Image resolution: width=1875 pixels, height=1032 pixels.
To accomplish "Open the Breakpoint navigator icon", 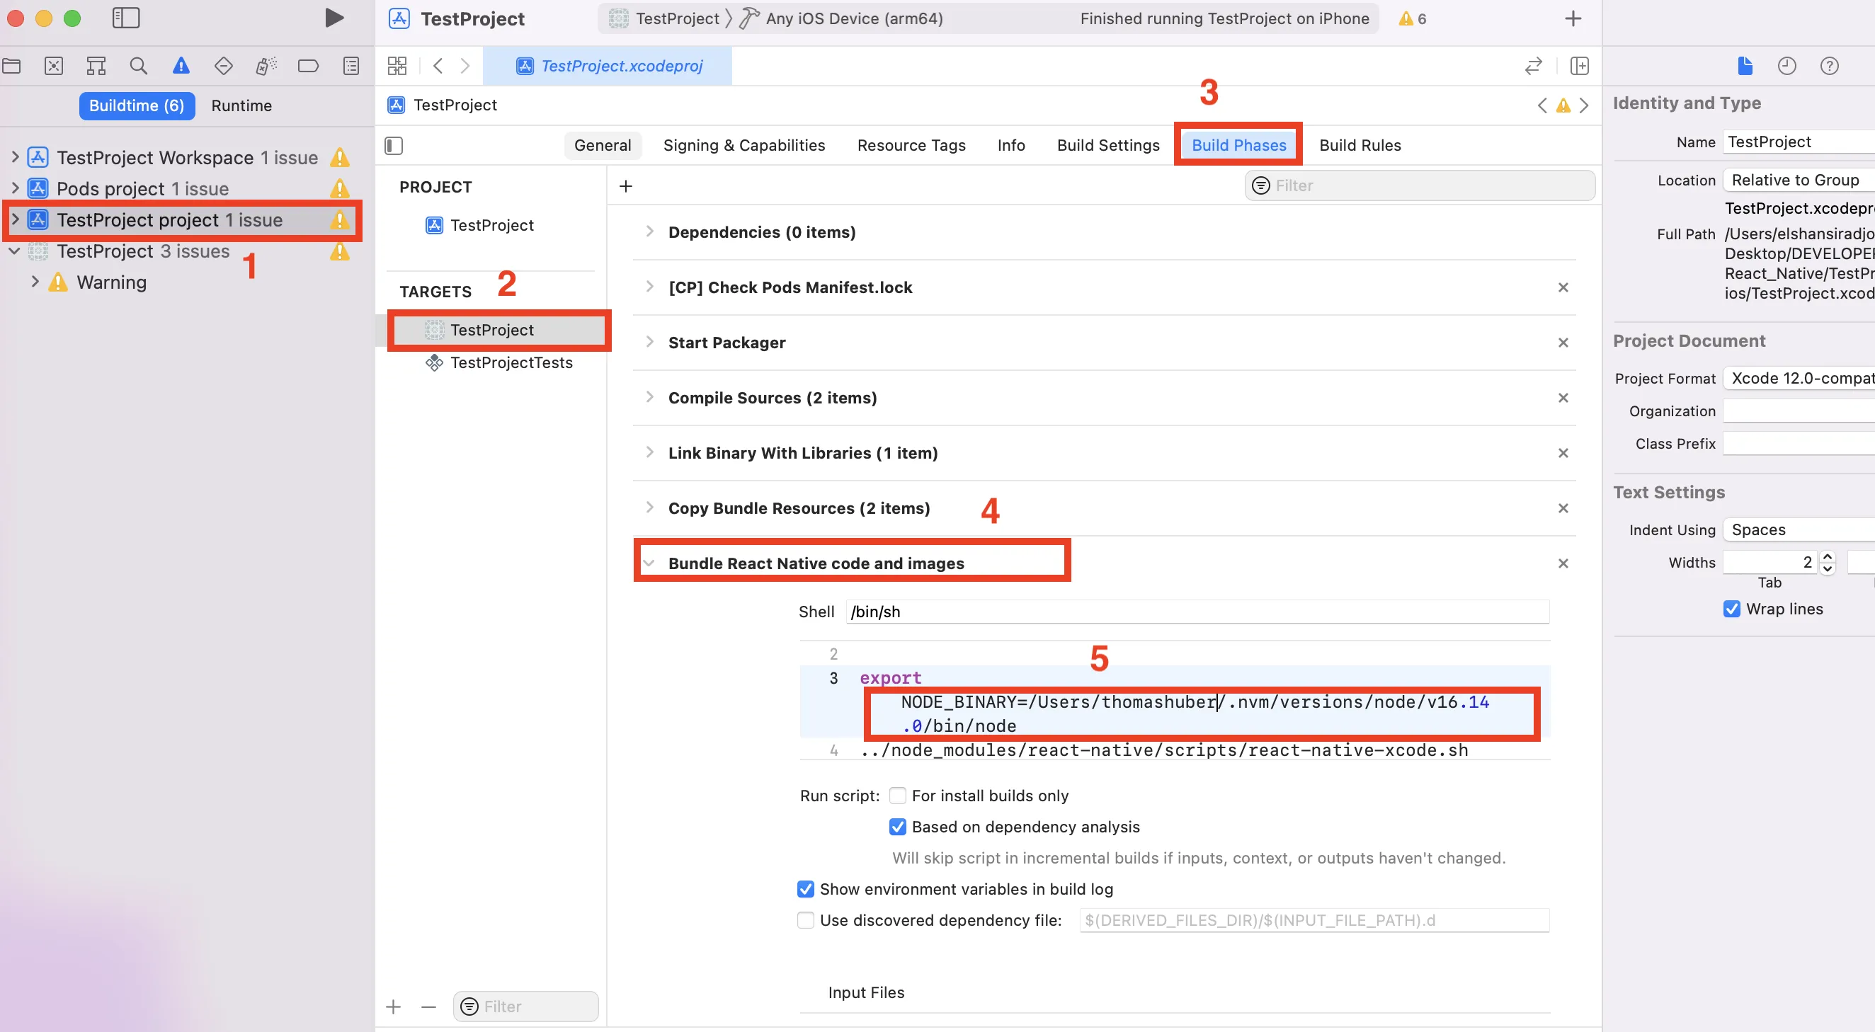I will pos(308,67).
